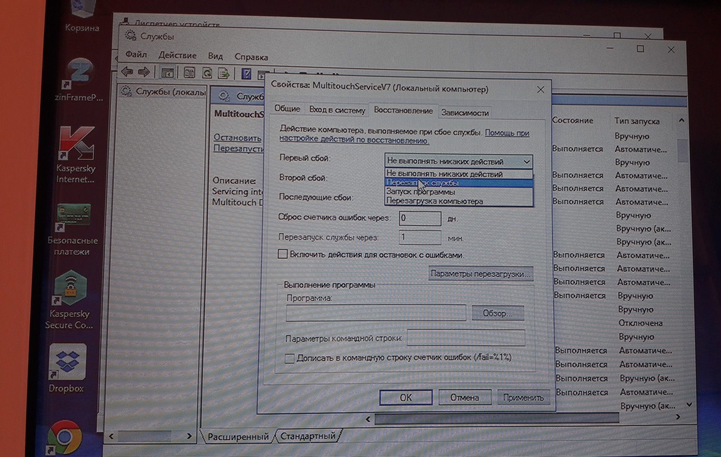Switch to the Стандартный view tab
Screen dimensions: 721x457
(308, 436)
